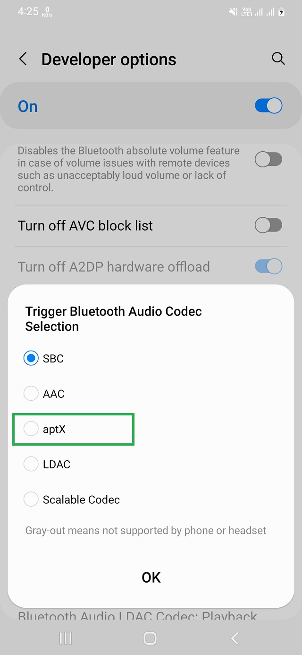This screenshot has height=655, width=302.
Task: Toggle Turn off AVC block list
Action: coord(268,225)
